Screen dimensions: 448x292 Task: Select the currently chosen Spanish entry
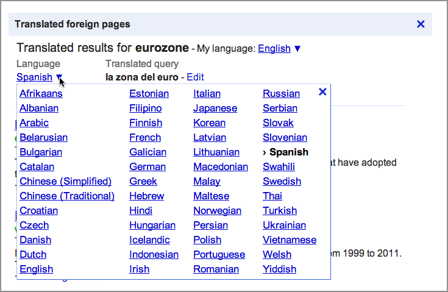[288, 152]
